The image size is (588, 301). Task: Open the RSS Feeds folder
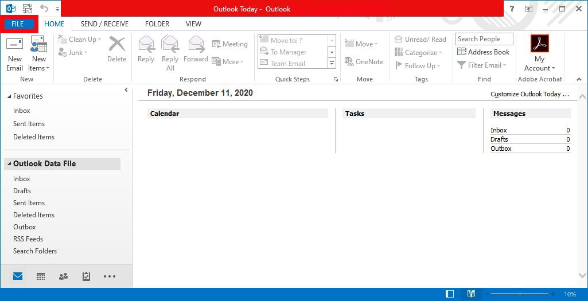tap(28, 239)
